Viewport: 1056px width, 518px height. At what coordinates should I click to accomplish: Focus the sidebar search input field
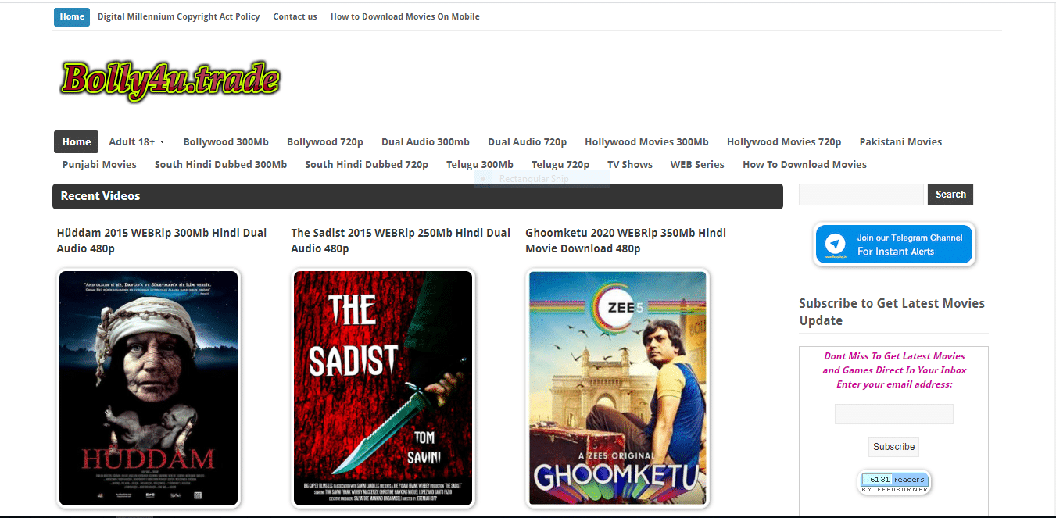pyautogui.click(x=861, y=195)
